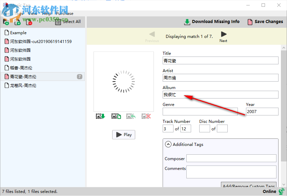Click the Save Changes document icon
Viewport: 287px width, 196px height.
(x=250, y=22)
